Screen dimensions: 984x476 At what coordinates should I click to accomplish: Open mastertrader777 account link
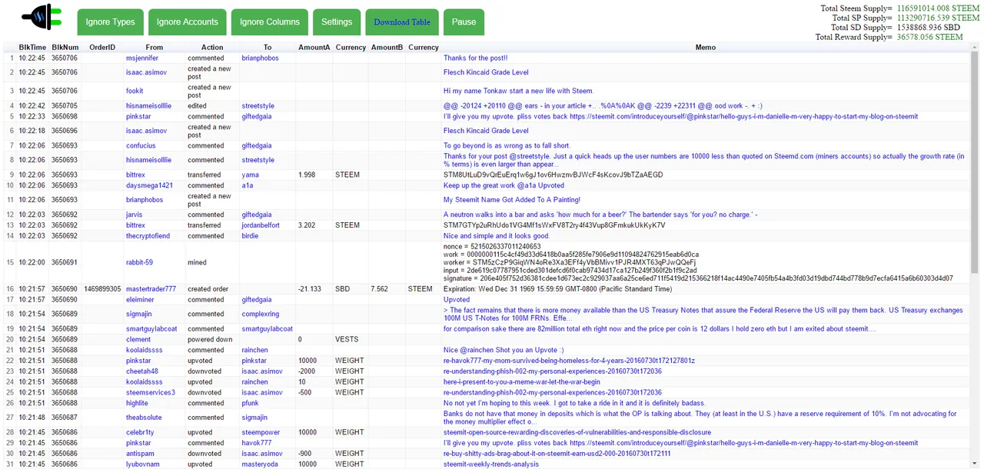[x=151, y=290]
